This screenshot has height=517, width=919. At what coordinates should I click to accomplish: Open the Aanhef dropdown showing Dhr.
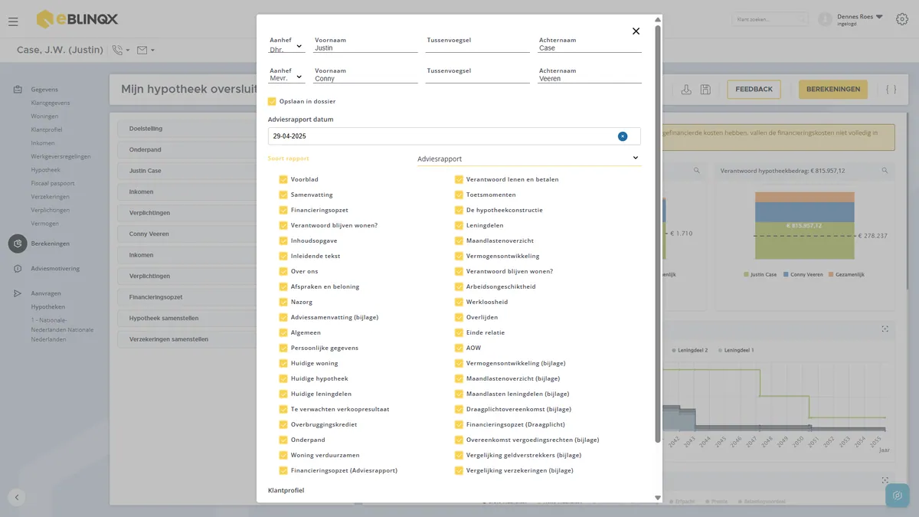click(x=286, y=47)
